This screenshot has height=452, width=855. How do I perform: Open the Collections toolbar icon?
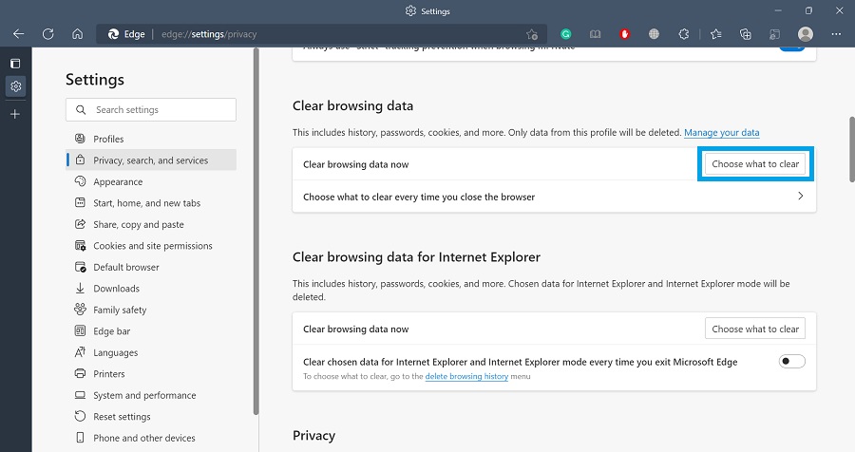(x=746, y=34)
